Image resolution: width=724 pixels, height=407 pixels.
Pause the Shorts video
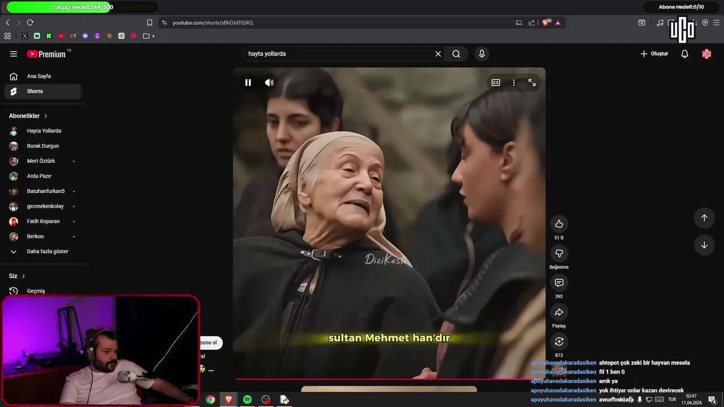pos(248,83)
